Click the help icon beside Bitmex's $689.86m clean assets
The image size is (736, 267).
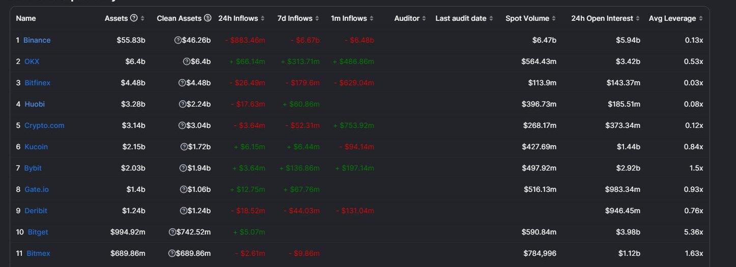pyautogui.click(x=172, y=253)
